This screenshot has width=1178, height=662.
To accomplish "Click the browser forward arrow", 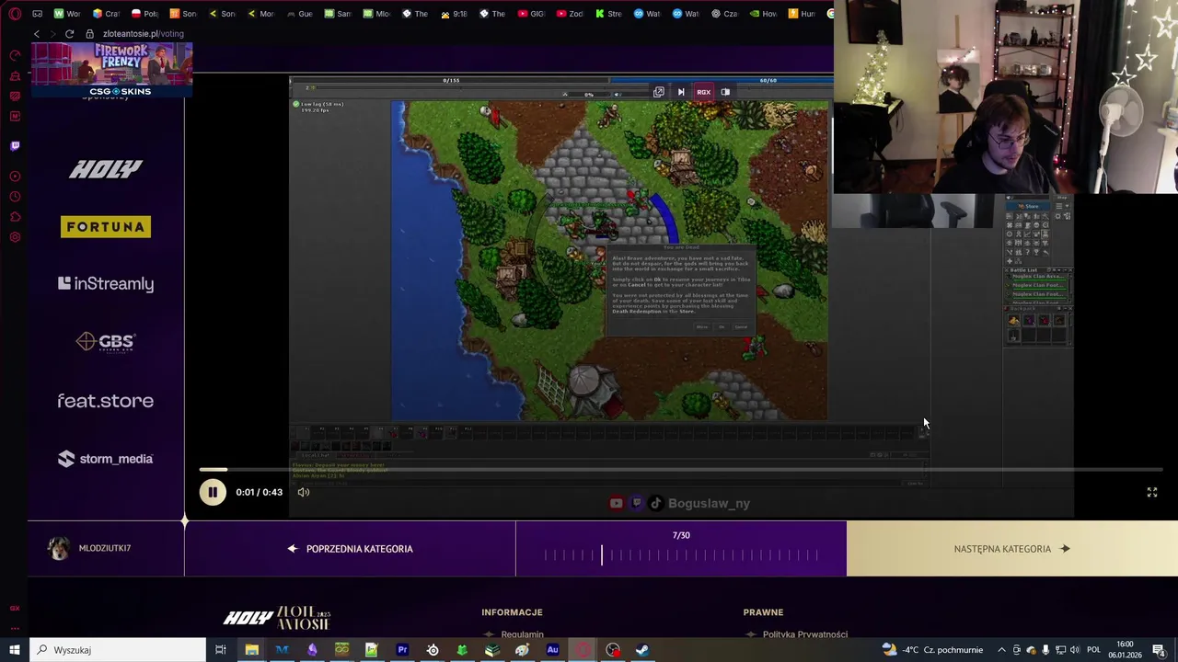I will (52, 34).
